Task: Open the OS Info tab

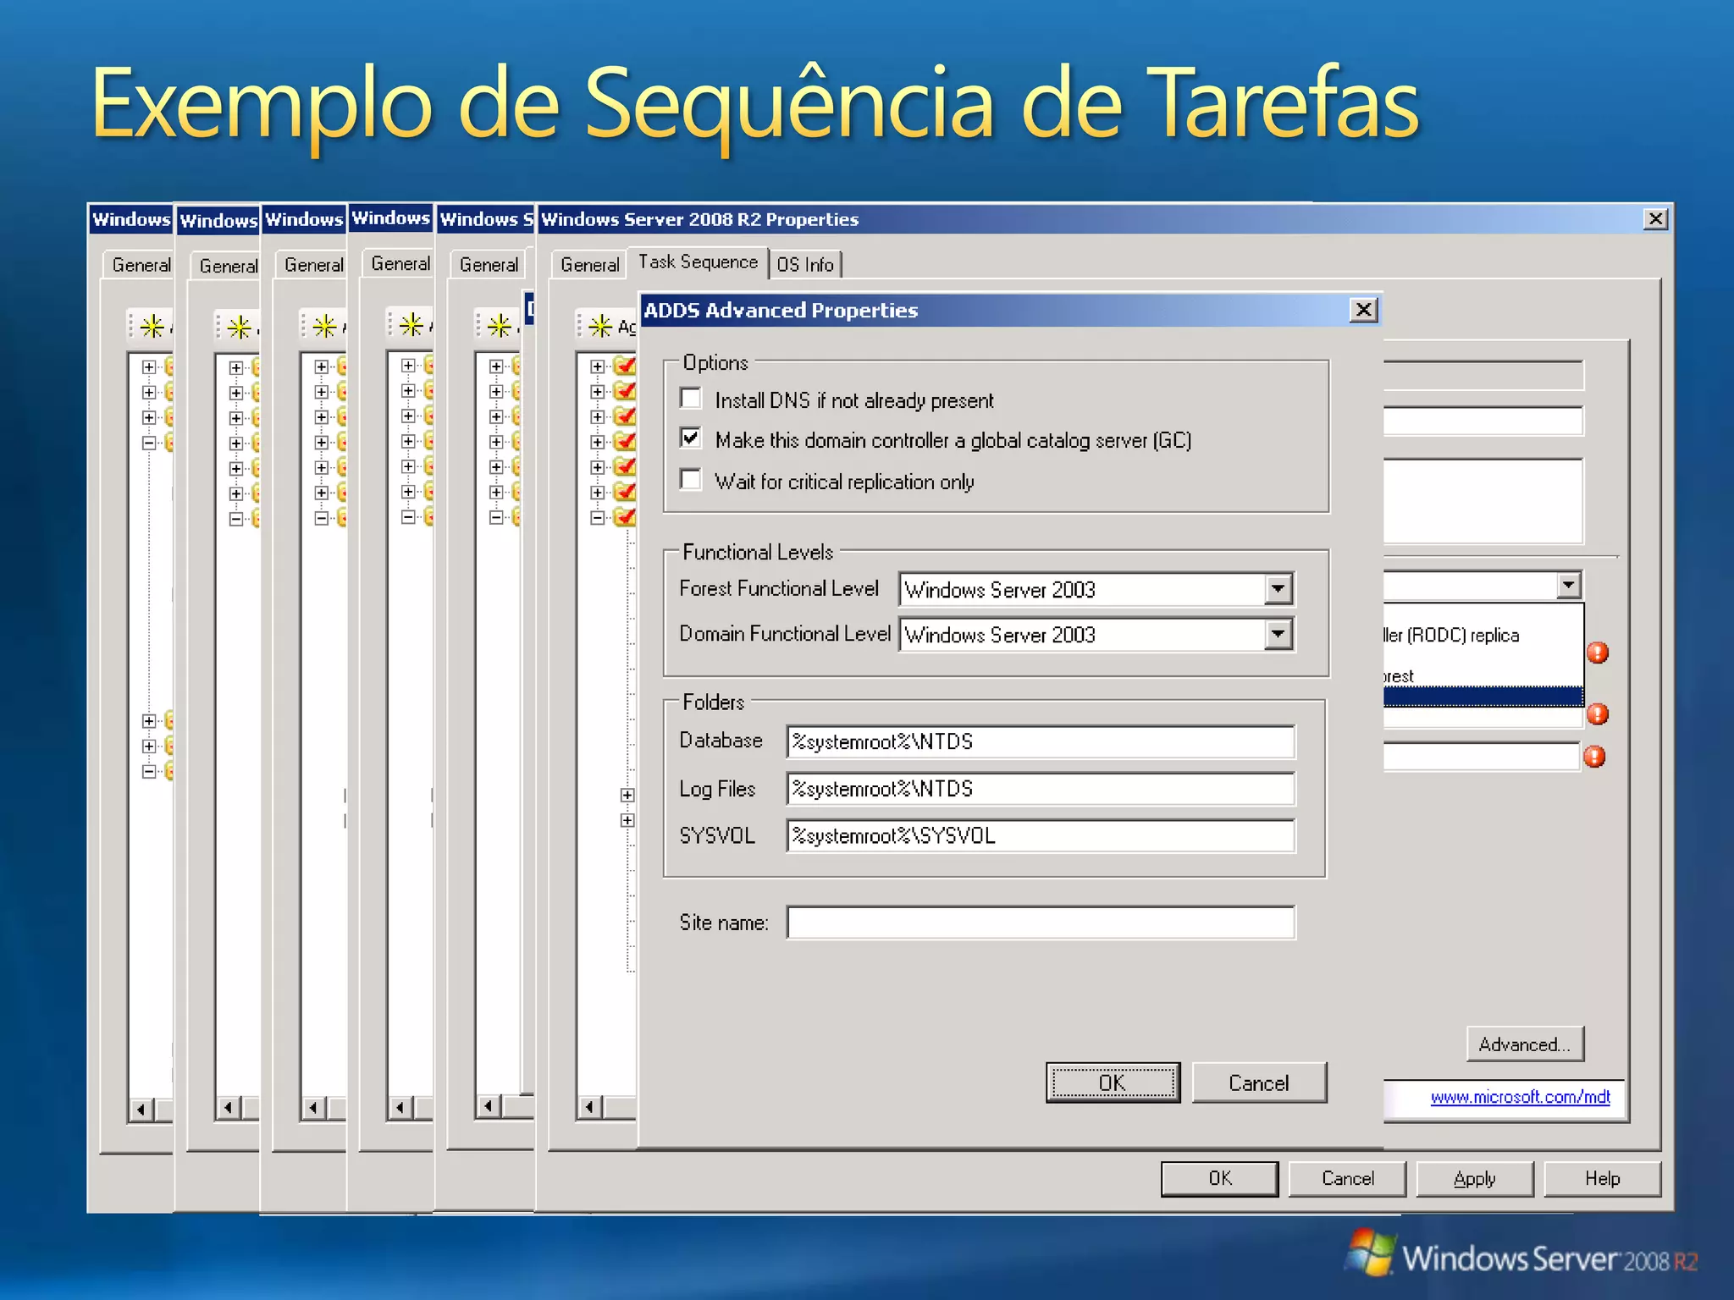Action: [x=805, y=265]
